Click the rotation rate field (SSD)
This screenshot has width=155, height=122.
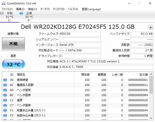142,45
